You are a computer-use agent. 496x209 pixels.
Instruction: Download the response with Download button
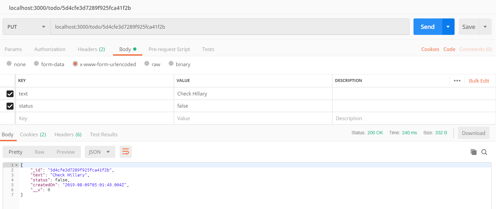(x=473, y=133)
